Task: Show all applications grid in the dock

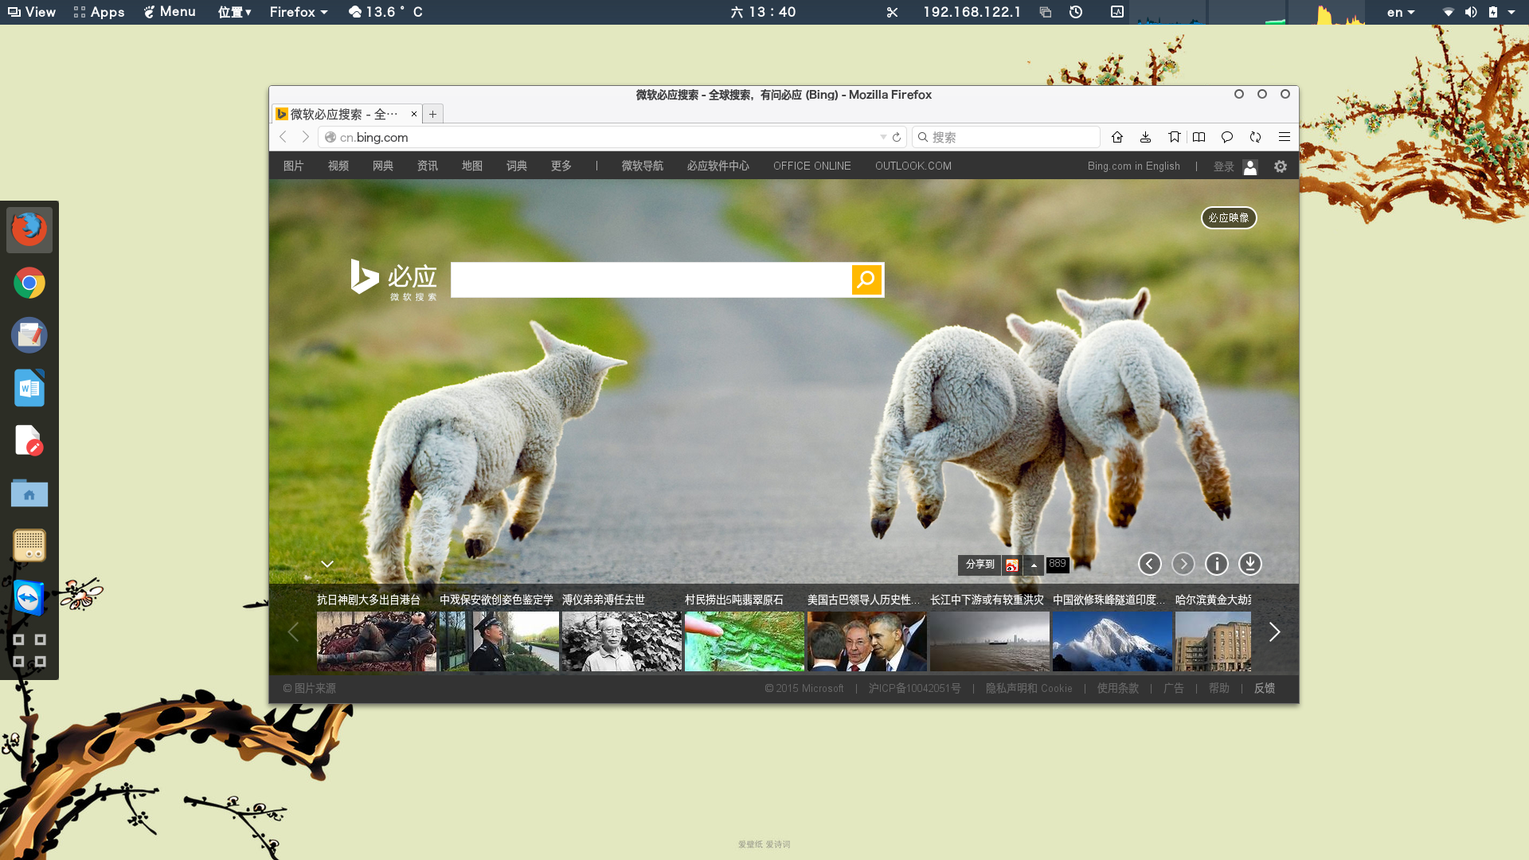Action: 29,651
